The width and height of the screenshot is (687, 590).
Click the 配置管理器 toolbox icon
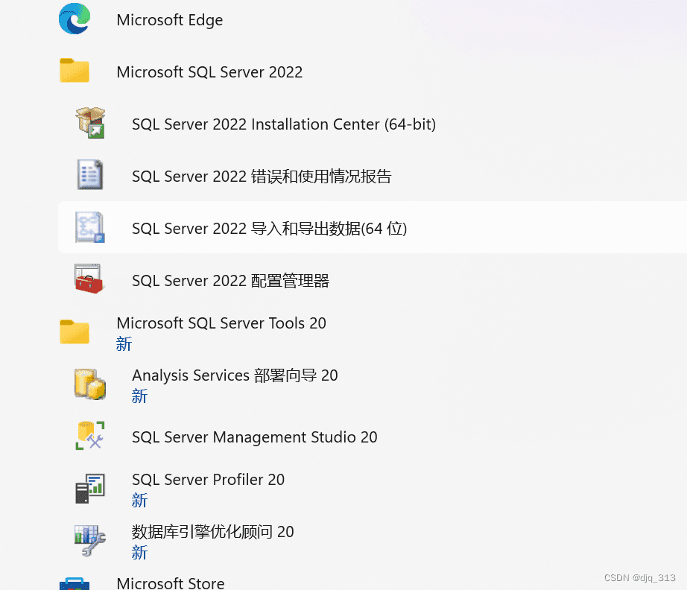[90, 279]
